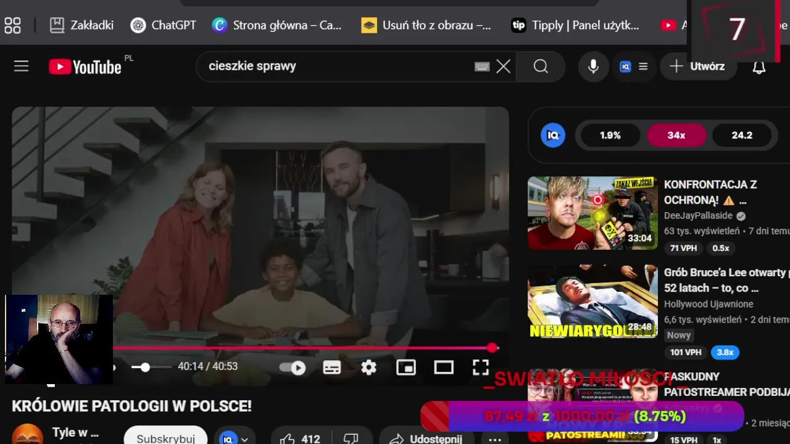This screenshot has width=790, height=444.
Task: Open the notifications bell
Action: [759, 67]
